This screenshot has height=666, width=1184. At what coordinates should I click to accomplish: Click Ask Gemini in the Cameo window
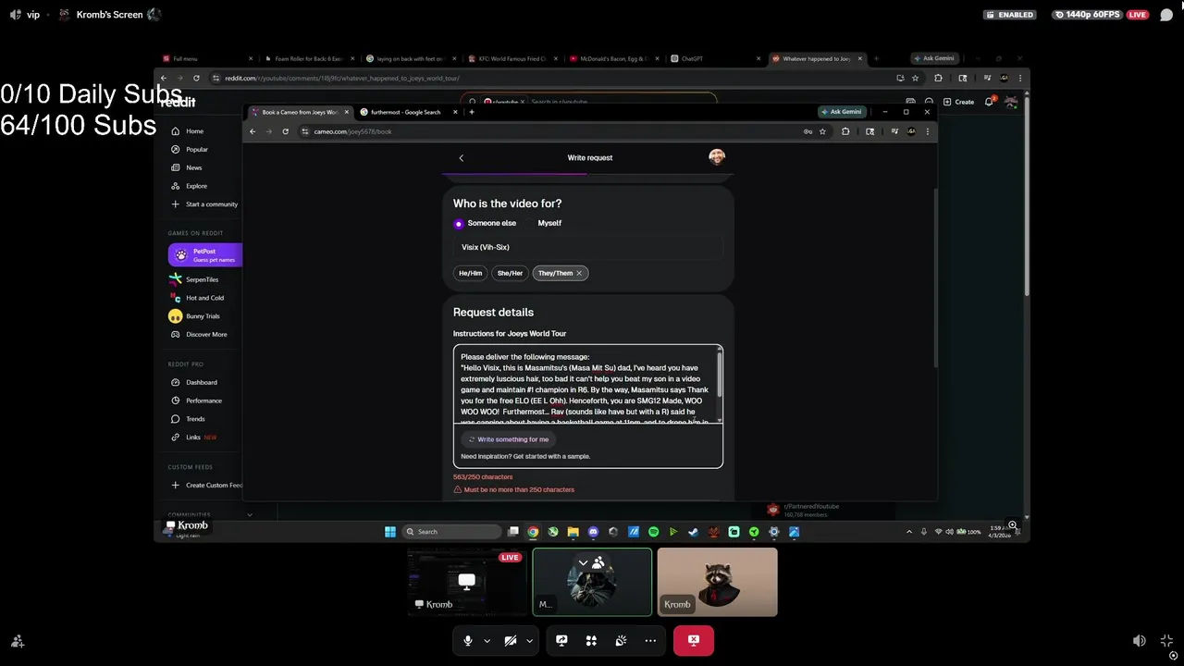pos(842,112)
